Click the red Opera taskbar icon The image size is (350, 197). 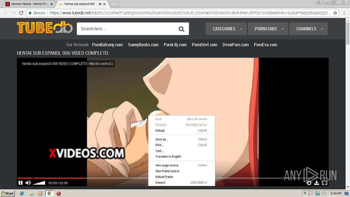click(59, 193)
